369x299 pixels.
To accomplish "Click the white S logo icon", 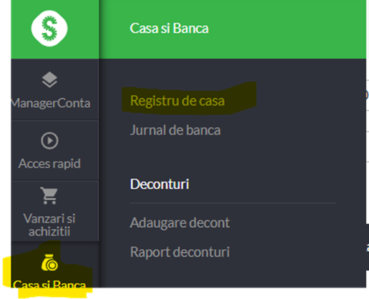I will point(49,28).
